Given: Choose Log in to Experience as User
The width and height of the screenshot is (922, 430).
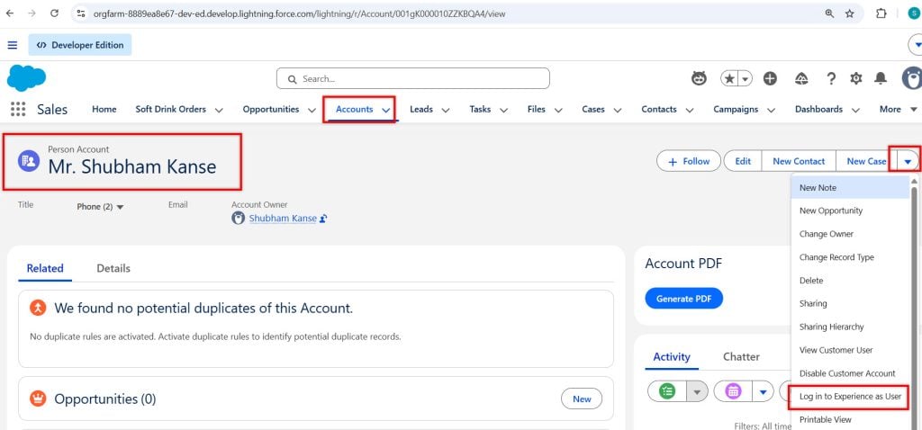Looking at the screenshot, I should click(x=850, y=397).
